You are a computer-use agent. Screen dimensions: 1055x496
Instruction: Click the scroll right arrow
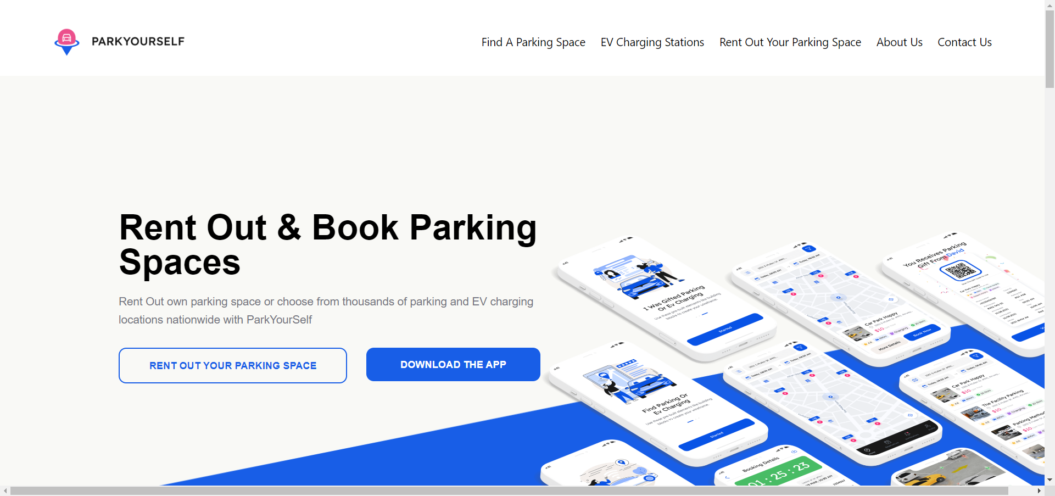coord(1039,491)
